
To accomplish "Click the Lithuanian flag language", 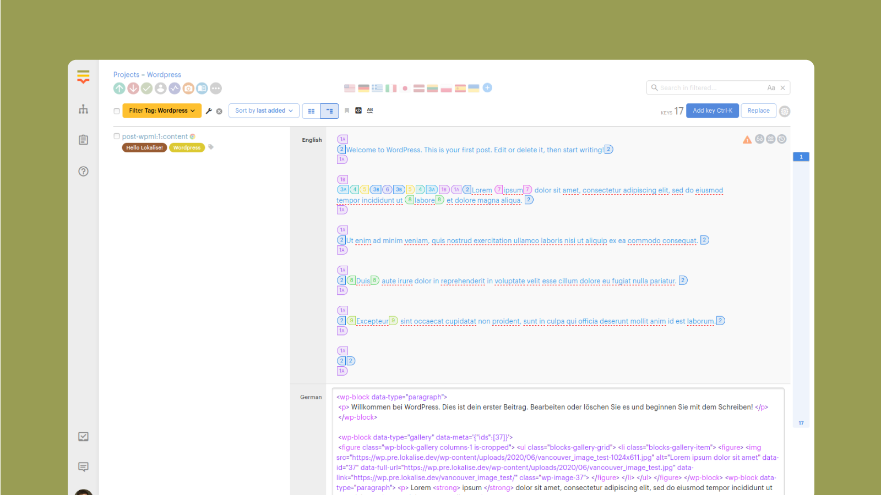I will click(x=432, y=88).
